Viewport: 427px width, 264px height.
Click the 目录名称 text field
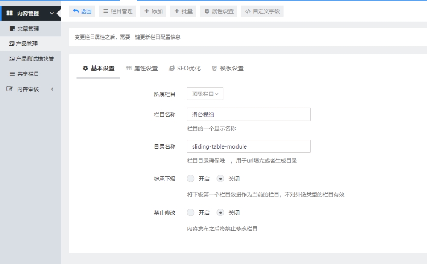coord(249,146)
